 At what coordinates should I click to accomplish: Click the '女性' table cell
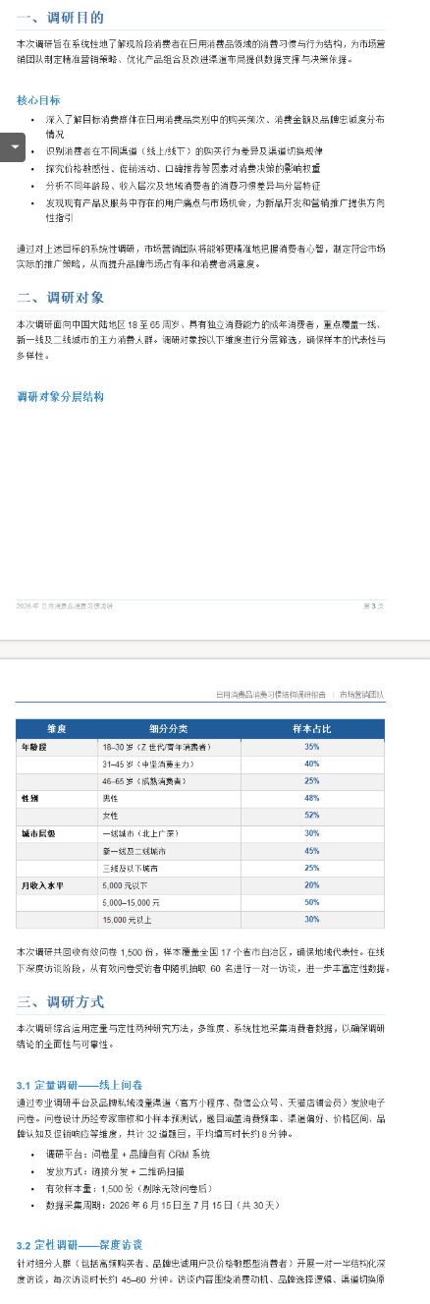pos(111,815)
